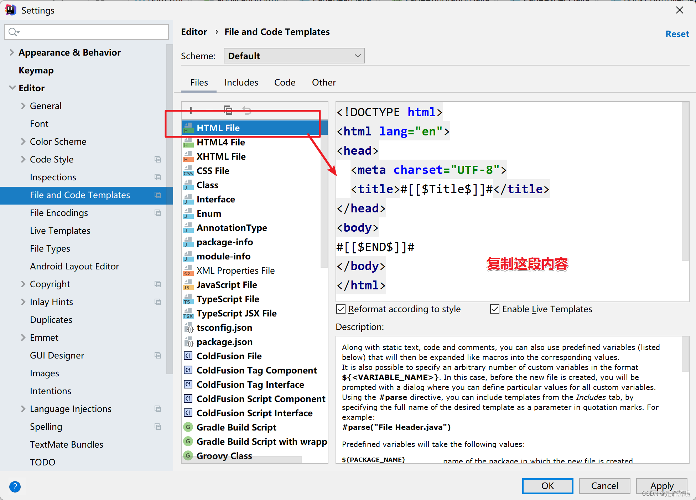Click the settings search input field

93,32
